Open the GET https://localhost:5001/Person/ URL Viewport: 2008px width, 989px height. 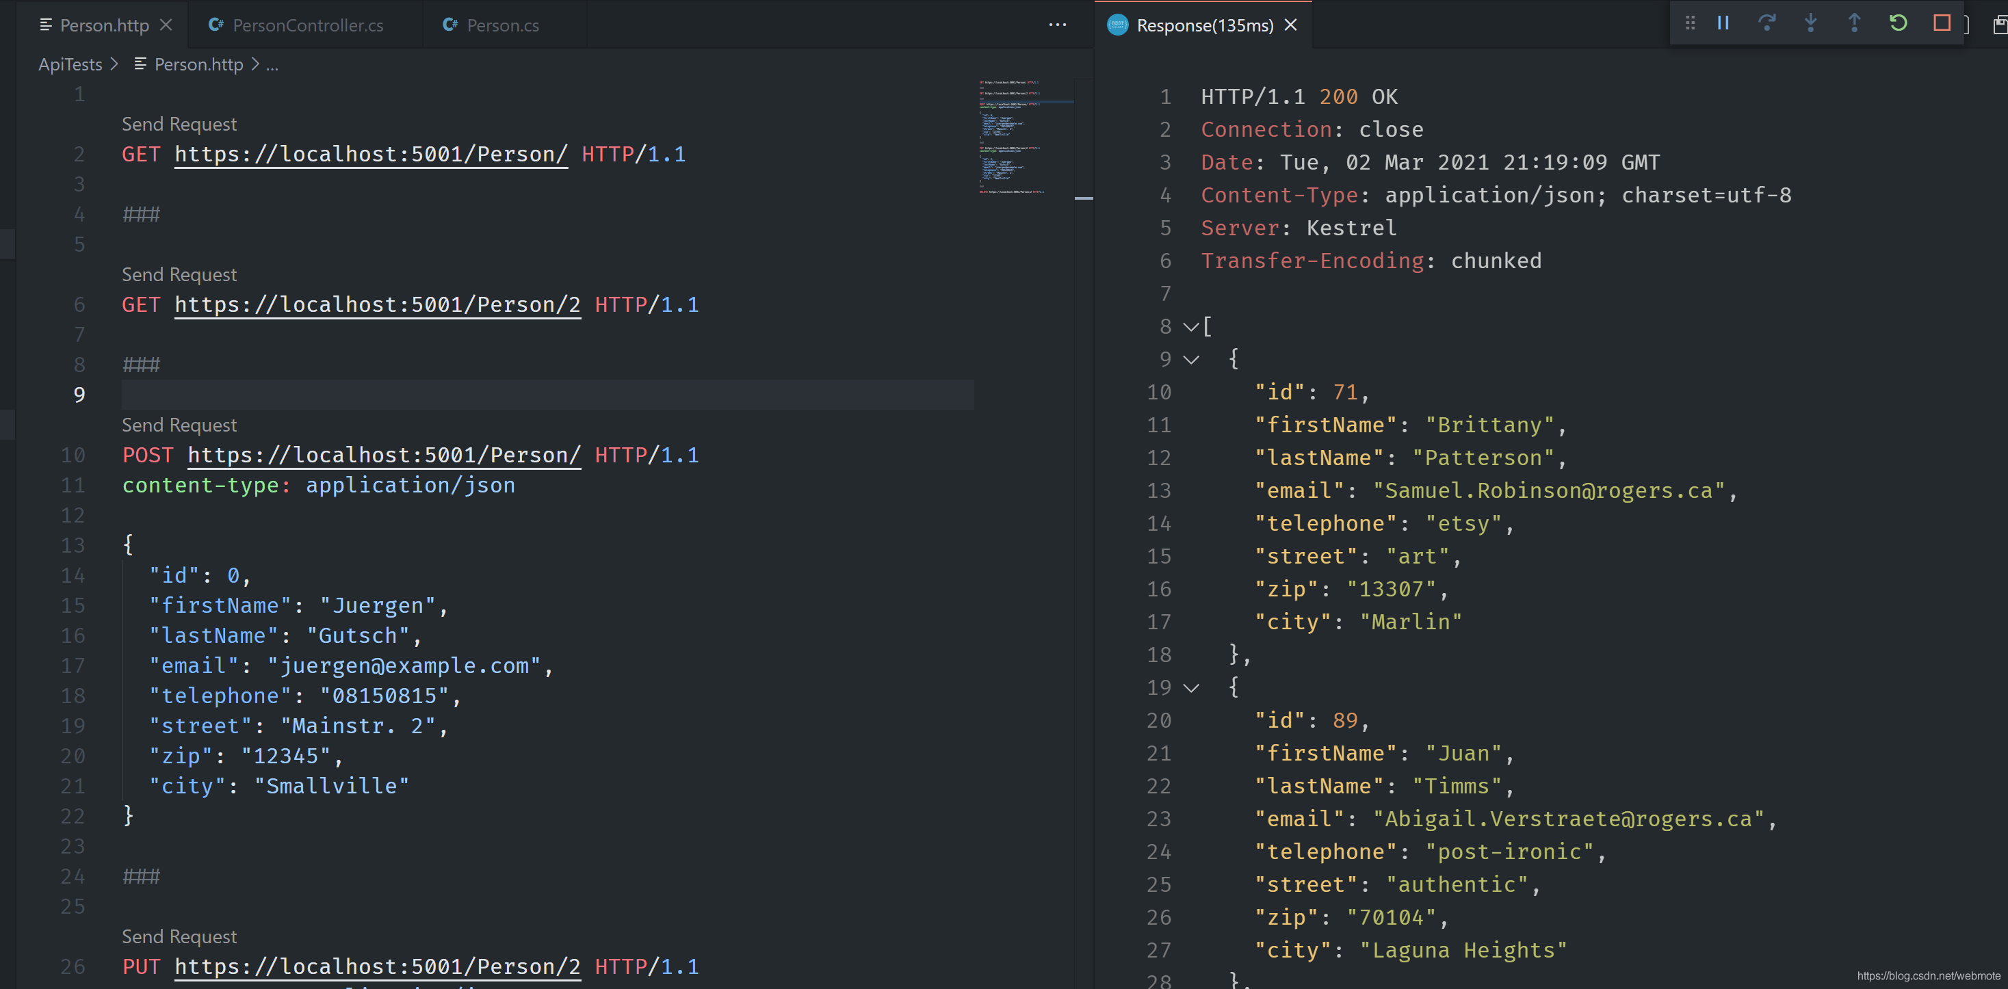click(371, 155)
